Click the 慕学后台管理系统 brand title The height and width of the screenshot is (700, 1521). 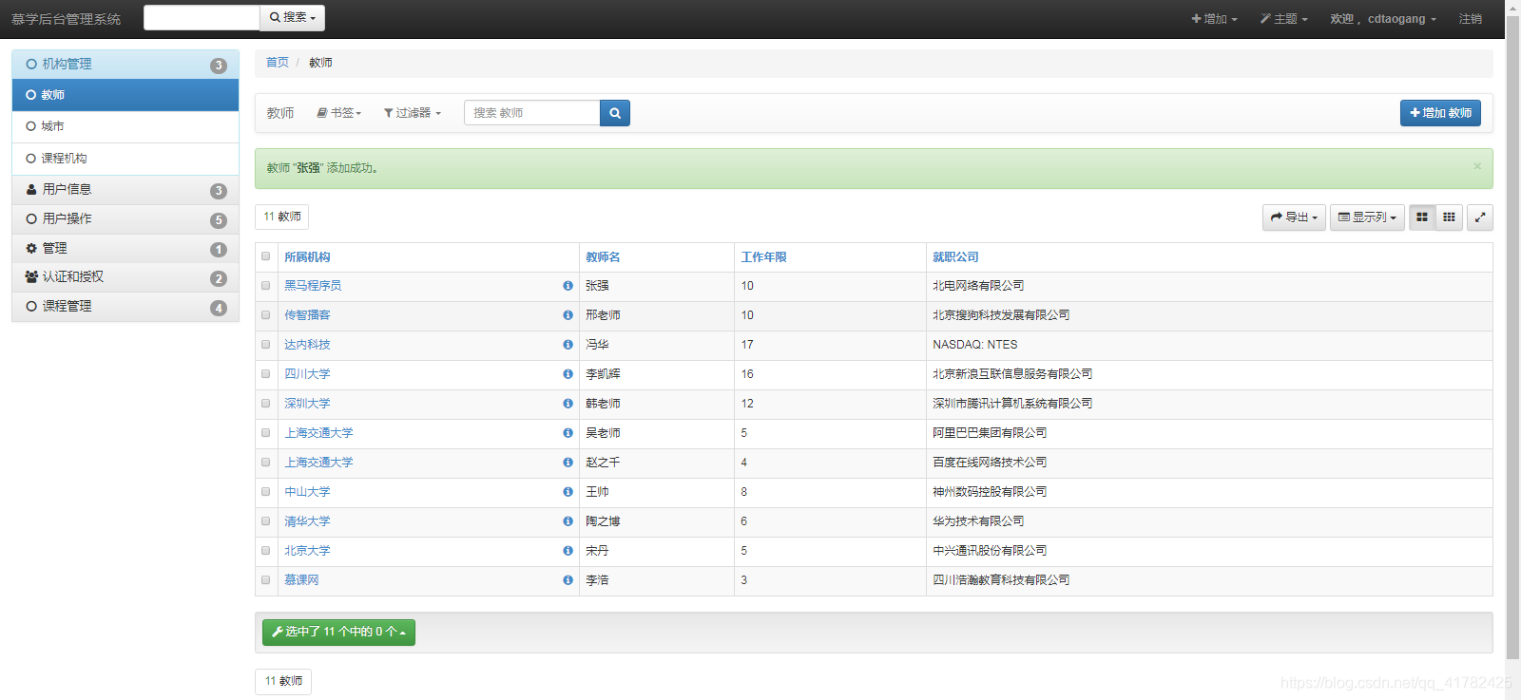pos(66,19)
